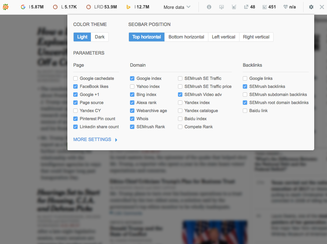Choose Top horizontal SEObar position
This screenshot has height=244, width=327.
(146, 37)
